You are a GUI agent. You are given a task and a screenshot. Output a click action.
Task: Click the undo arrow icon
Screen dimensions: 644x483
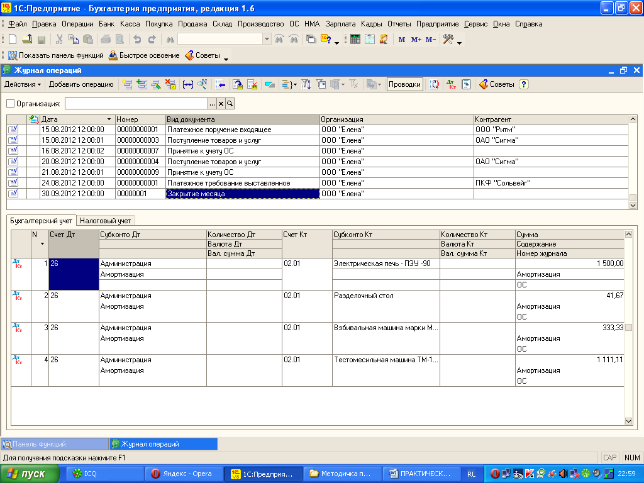click(137, 40)
